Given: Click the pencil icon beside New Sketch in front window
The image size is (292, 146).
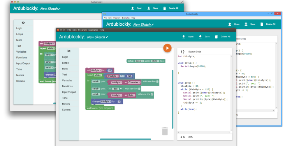Looking at the screenshot, I should point(107,37).
